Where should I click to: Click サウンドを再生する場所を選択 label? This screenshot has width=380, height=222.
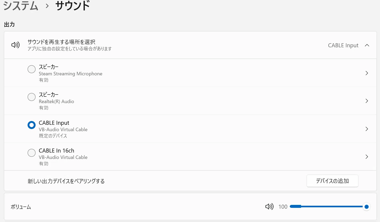[x=62, y=42]
